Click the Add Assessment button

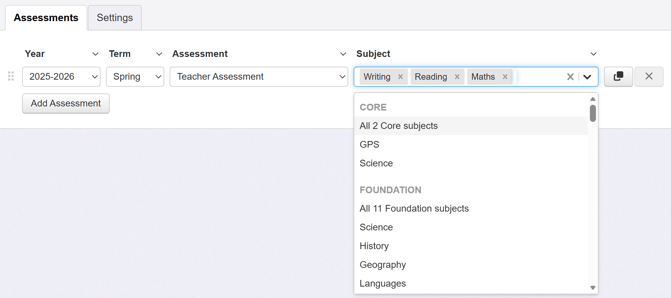coord(66,103)
